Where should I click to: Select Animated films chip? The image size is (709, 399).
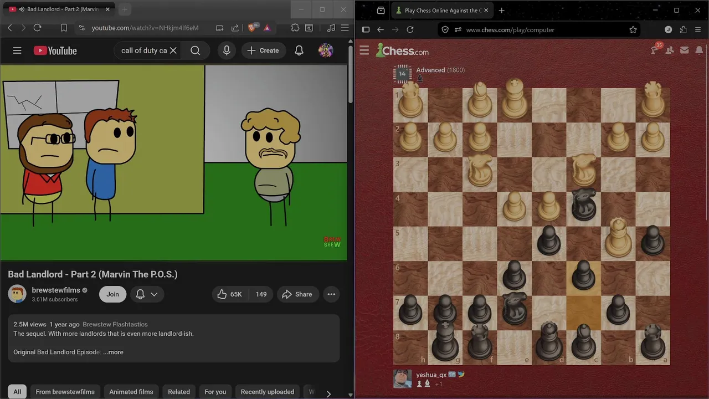(x=131, y=392)
